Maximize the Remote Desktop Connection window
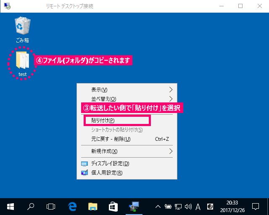 [240, 6]
